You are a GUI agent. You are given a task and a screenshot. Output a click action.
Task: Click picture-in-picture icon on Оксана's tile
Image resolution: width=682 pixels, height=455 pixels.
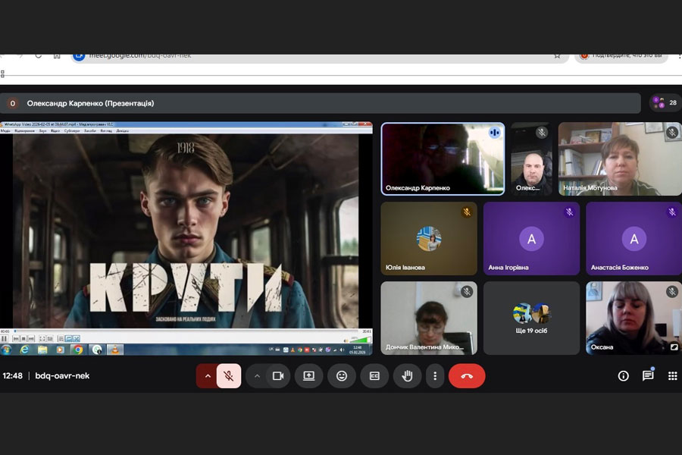pyautogui.click(x=674, y=347)
